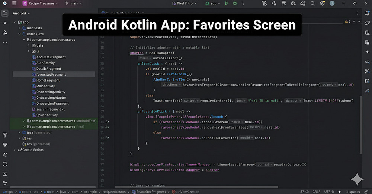Click the Sync Project with Gradle icon
The width and height of the screenshot is (372, 194).
click(x=303, y=3)
